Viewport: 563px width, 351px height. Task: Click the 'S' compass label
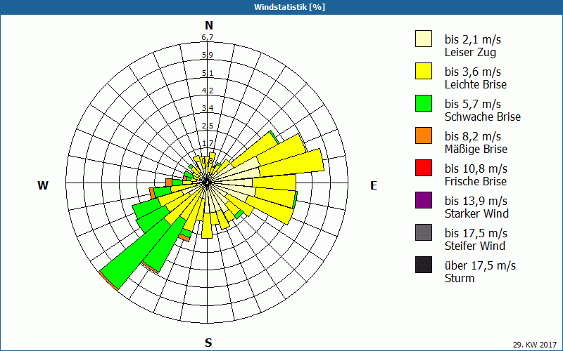[x=208, y=343]
